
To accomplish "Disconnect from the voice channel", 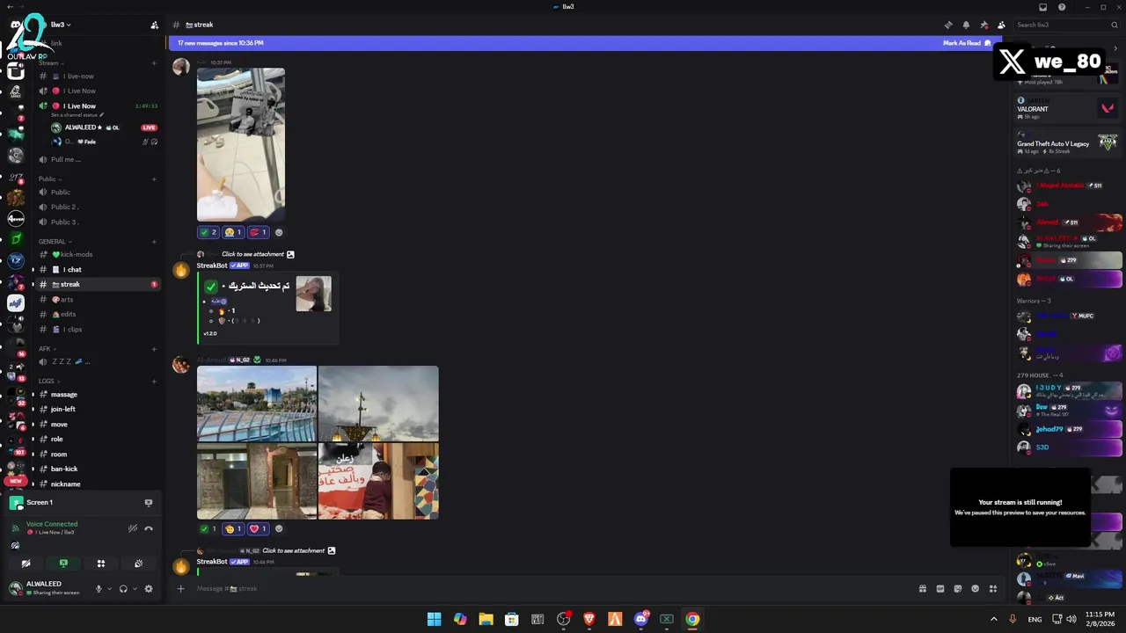I will click(x=149, y=528).
